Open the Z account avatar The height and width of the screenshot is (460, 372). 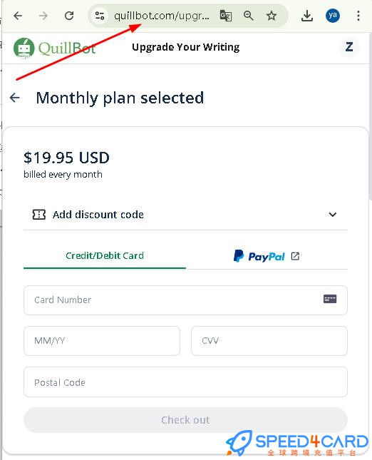(349, 47)
